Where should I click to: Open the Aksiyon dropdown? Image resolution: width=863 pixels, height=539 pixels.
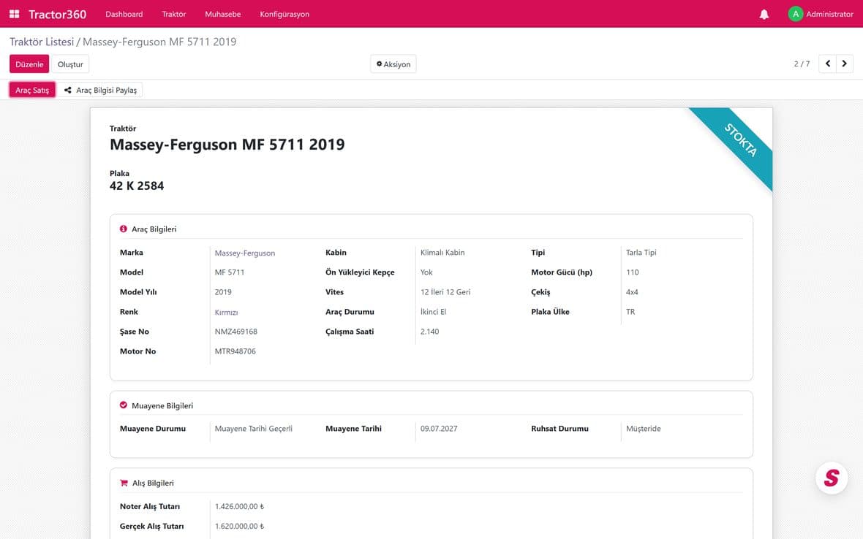click(393, 64)
